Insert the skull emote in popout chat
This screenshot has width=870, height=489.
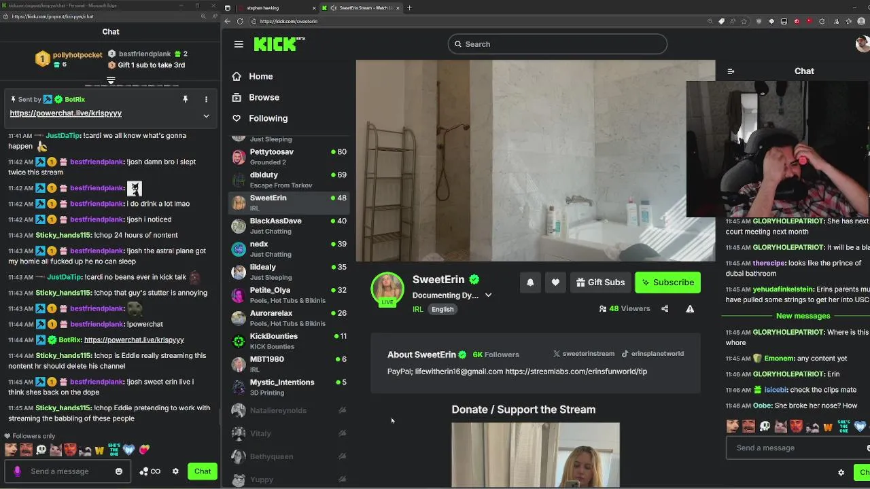click(x=41, y=450)
